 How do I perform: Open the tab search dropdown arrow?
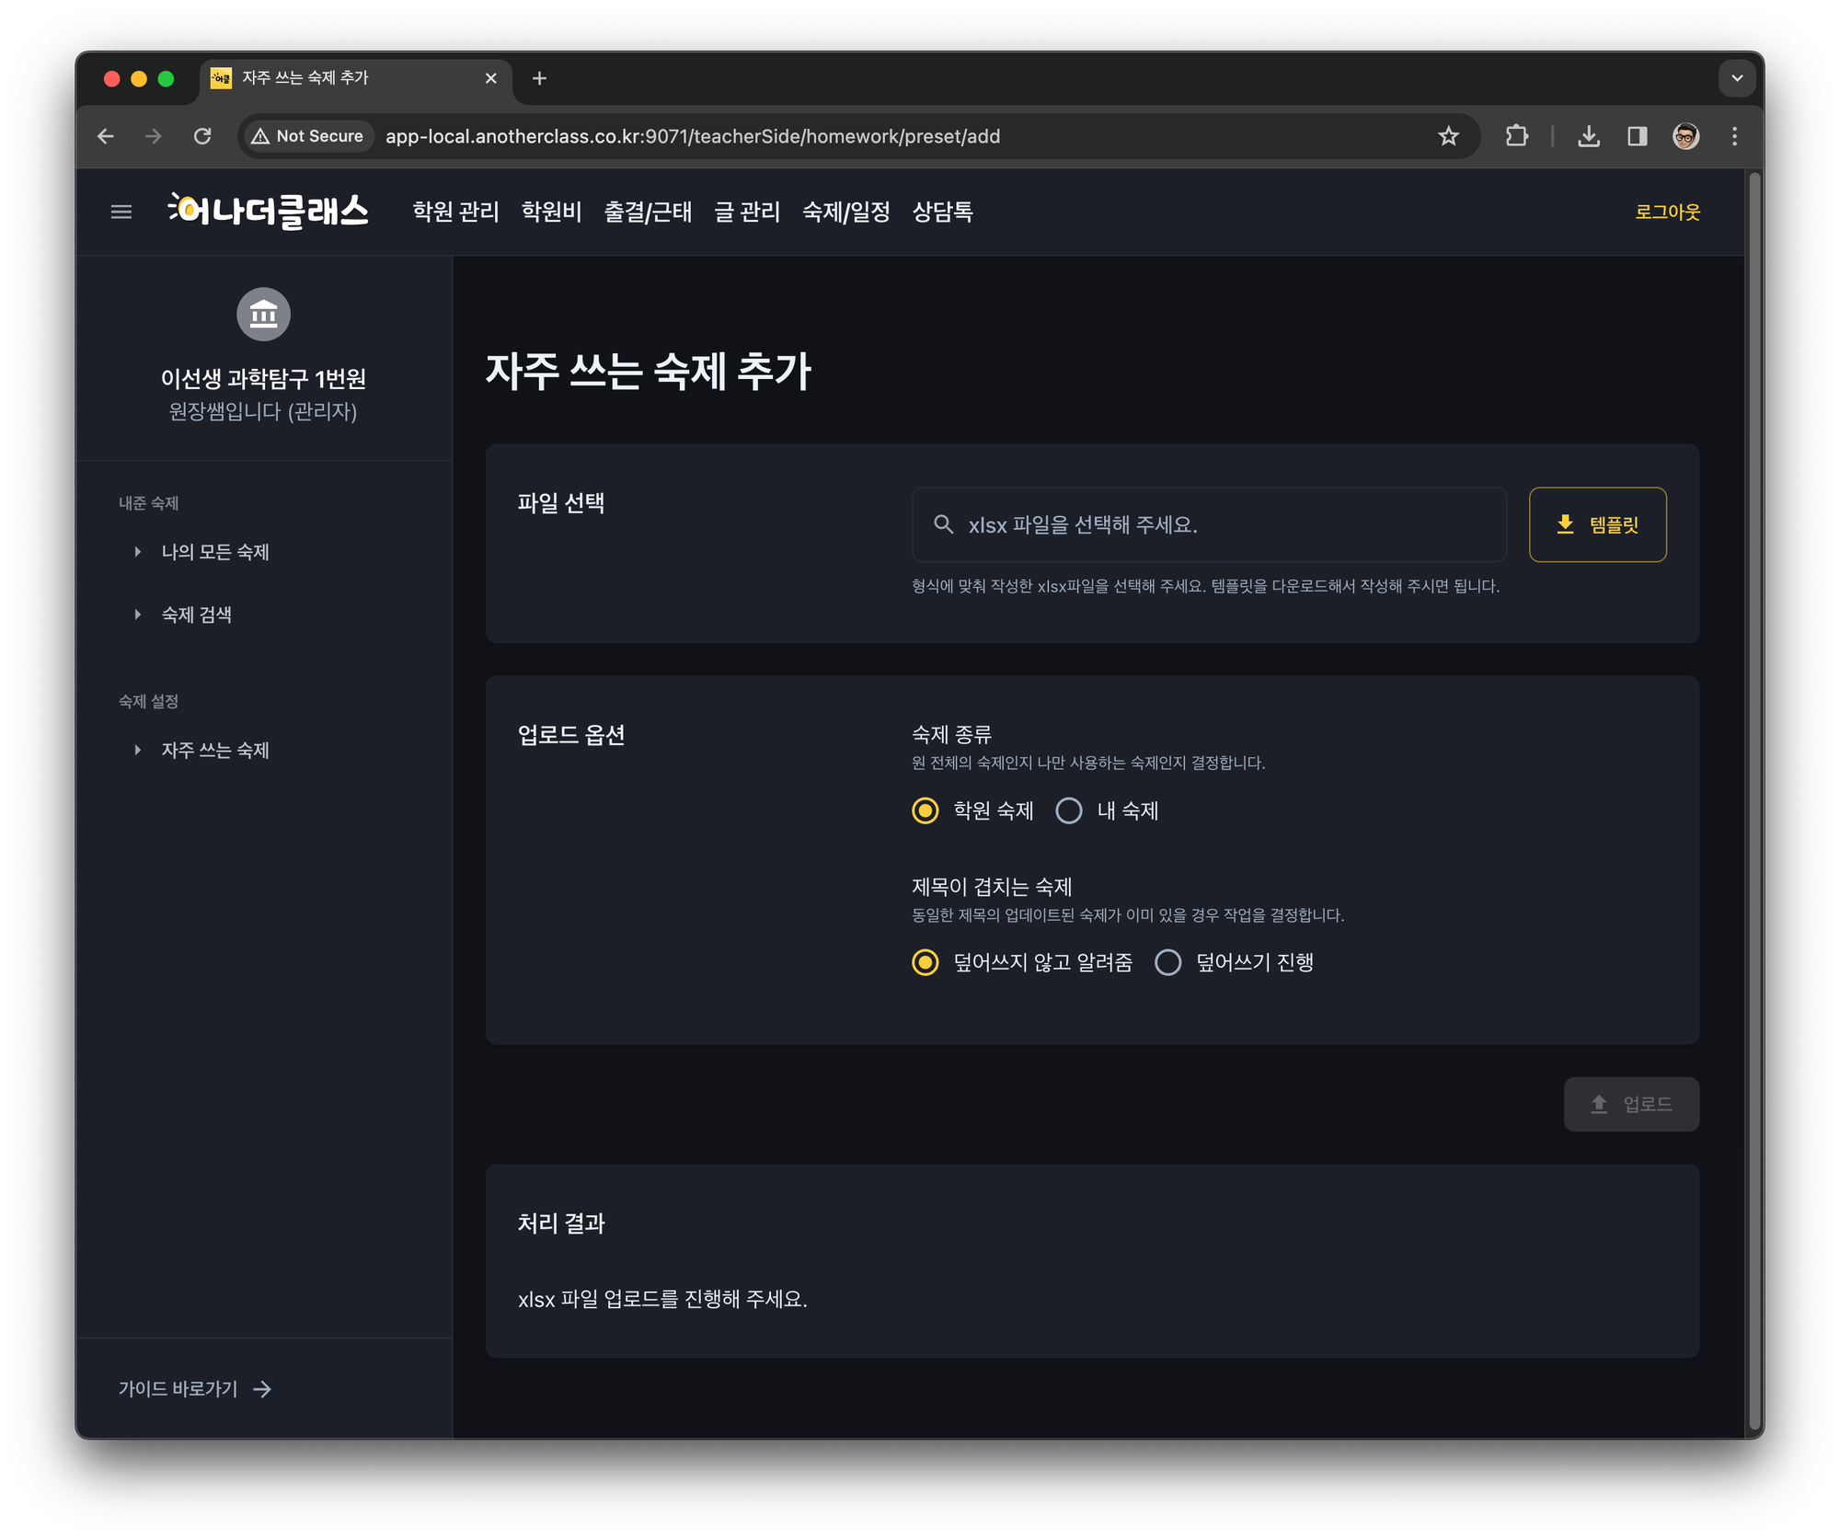coord(1737,78)
